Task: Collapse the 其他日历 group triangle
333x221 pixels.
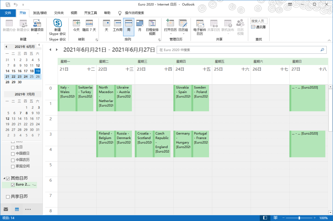Action: pyautogui.click(x=4, y=178)
